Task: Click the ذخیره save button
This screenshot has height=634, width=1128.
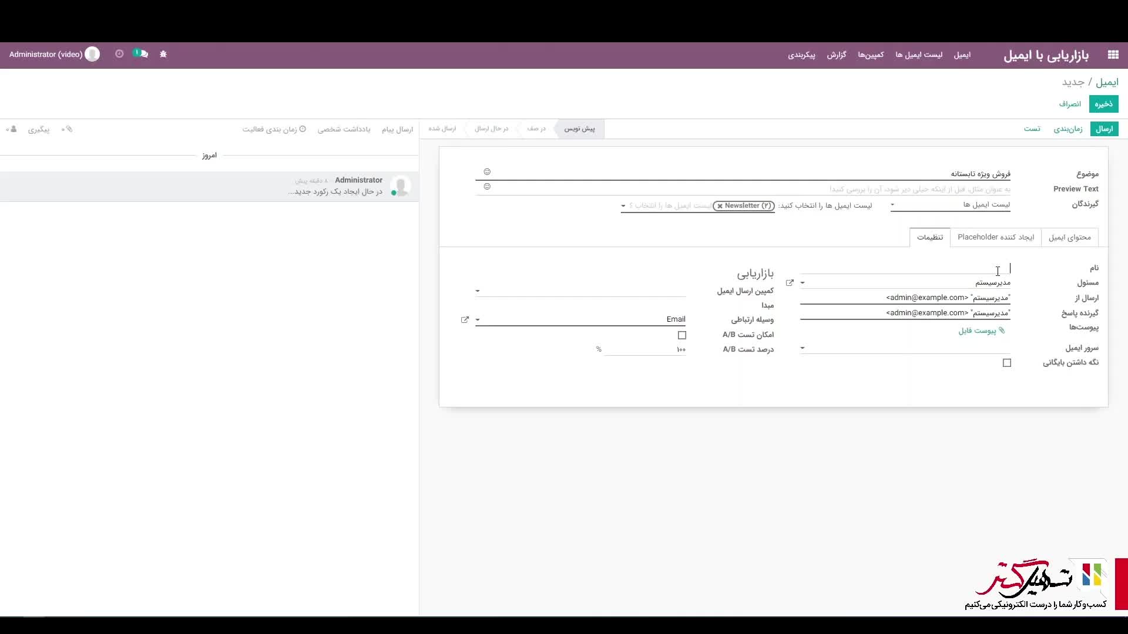Action: [1103, 104]
